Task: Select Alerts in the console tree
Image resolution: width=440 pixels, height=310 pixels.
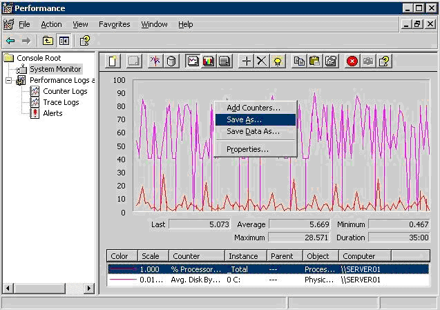Action: click(x=52, y=113)
